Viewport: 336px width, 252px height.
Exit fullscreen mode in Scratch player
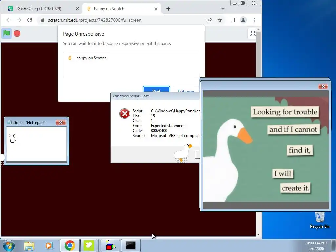coord(253,33)
